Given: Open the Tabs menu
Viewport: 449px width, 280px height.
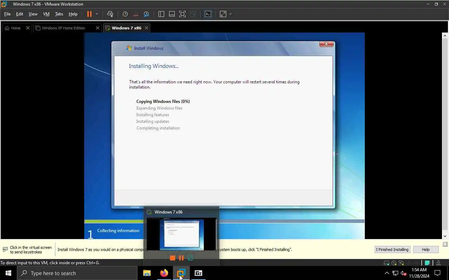Looking at the screenshot, I should tap(59, 14).
